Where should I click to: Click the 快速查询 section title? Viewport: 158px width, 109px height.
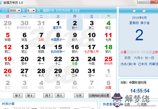pyautogui.click(x=109, y=104)
